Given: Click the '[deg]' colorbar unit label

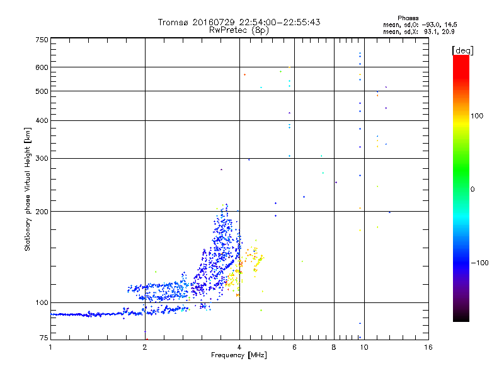Looking at the screenshot, I should pyautogui.click(x=462, y=50).
